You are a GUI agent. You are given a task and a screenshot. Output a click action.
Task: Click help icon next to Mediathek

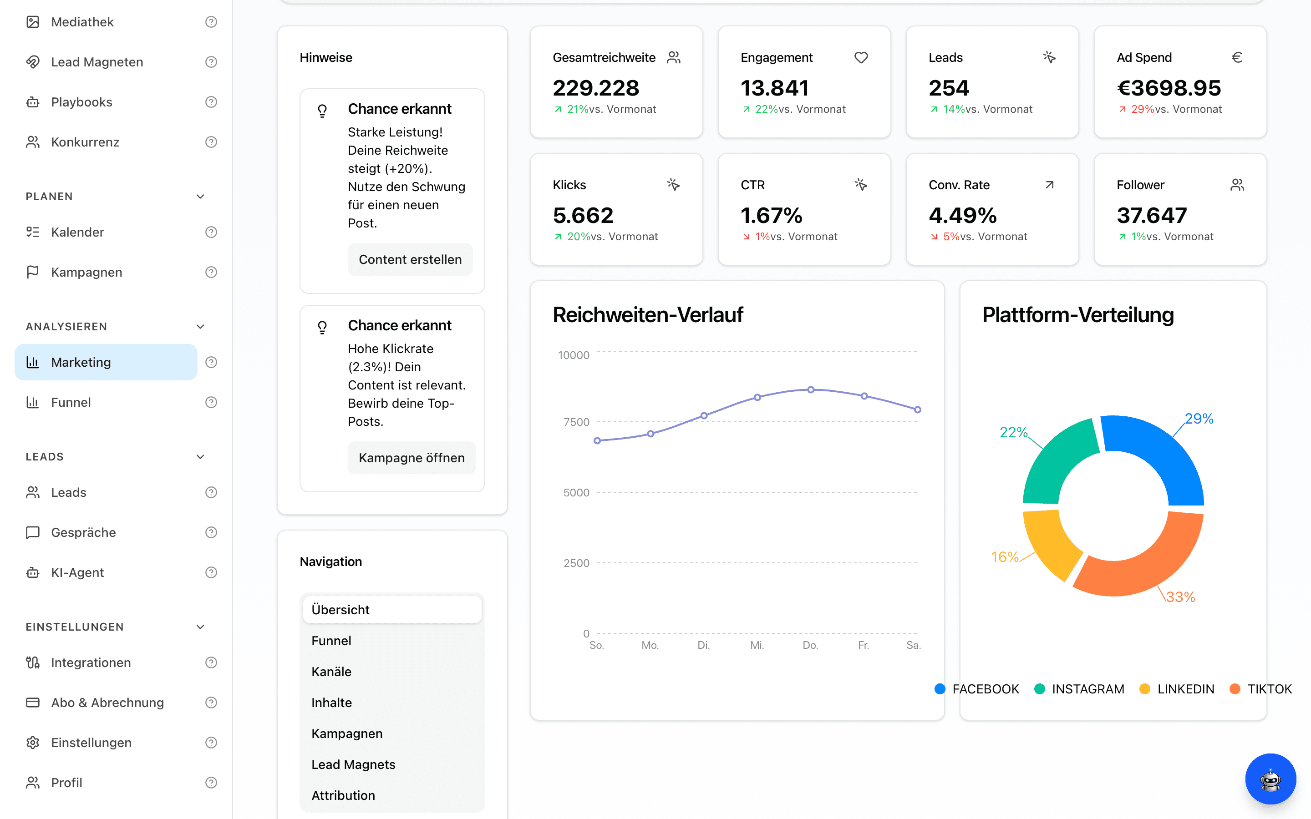pyautogui.click(x=211, y=22)
